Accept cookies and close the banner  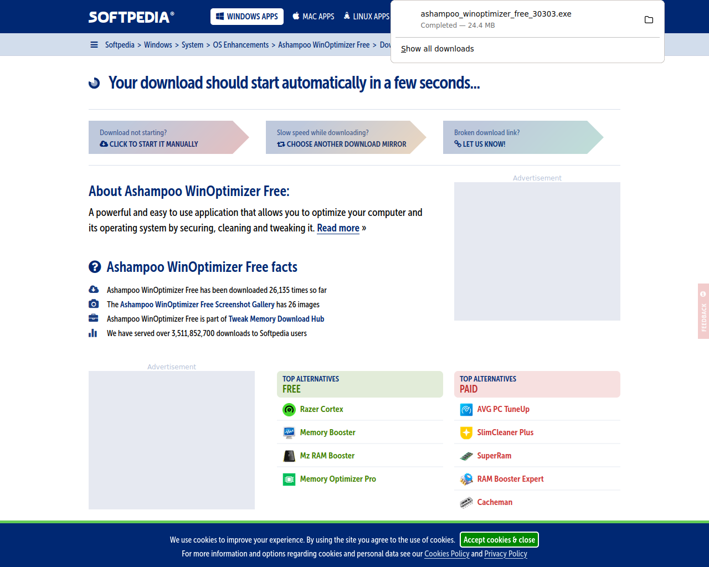tap(499, 540)
